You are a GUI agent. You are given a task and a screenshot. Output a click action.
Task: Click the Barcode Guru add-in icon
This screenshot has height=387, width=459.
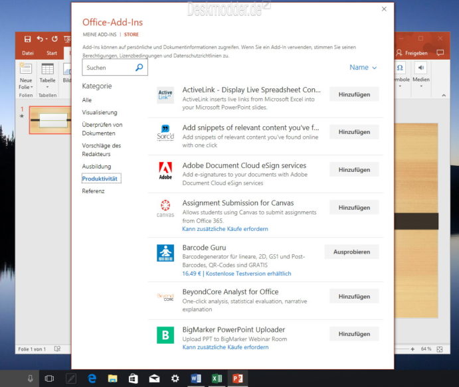coord(165,253)
